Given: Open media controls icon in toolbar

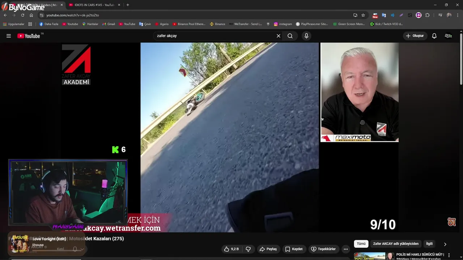Looking at the screenshot, I should click(x=440, y=15).
